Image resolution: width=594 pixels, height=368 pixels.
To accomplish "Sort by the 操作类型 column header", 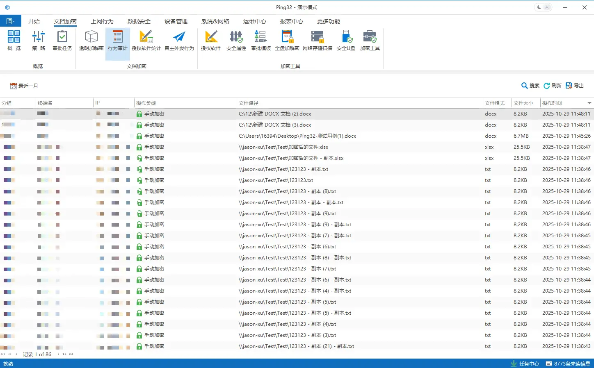I will [185, 103].
